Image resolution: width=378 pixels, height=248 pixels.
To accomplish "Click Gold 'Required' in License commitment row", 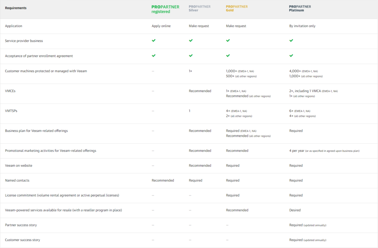I will tap(233, 195).
